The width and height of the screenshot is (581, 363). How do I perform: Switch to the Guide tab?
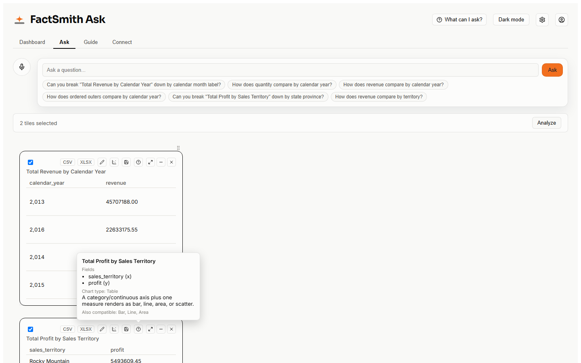coord(91,42)
